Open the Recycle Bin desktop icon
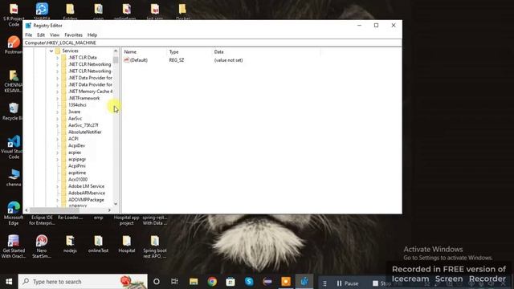 (x=14, y=112)
